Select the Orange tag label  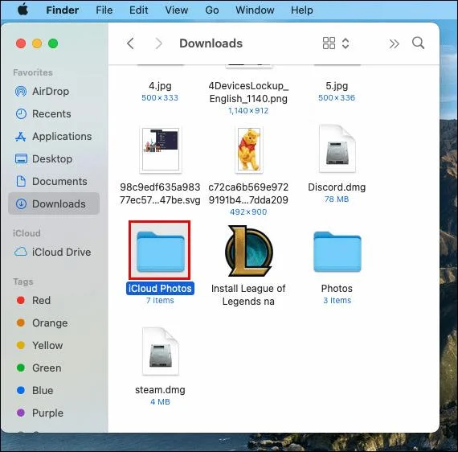click(50, 323)
